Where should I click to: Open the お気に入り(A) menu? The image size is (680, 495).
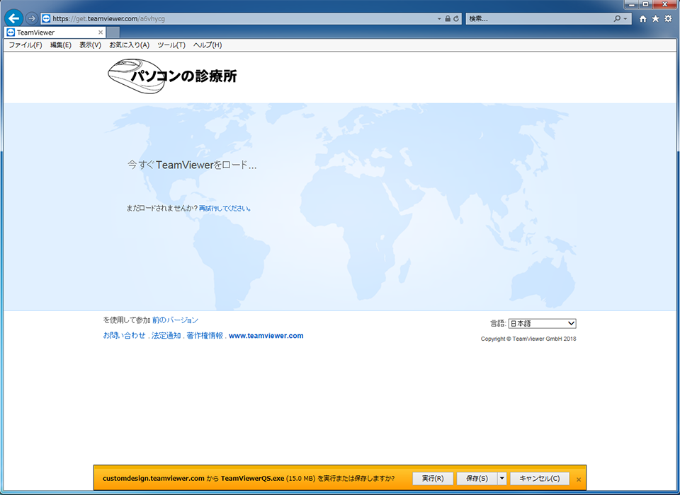pos(129,45)
